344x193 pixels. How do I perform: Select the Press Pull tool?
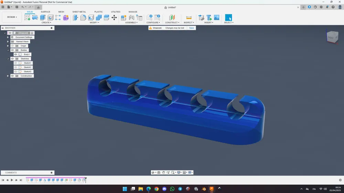click(x=75, y=18)
